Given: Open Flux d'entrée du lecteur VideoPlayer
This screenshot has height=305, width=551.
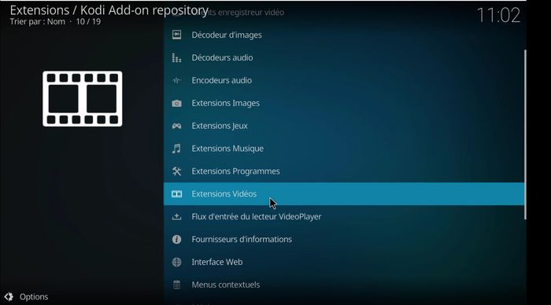Looking at the screenshot, I should (x=345, y=216).
